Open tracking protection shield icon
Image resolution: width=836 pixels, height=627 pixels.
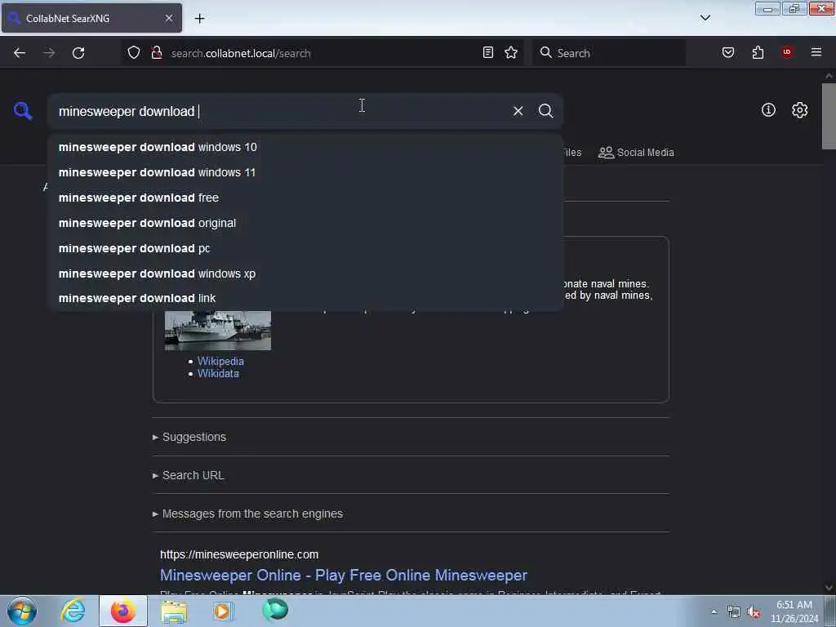point(134,53)
